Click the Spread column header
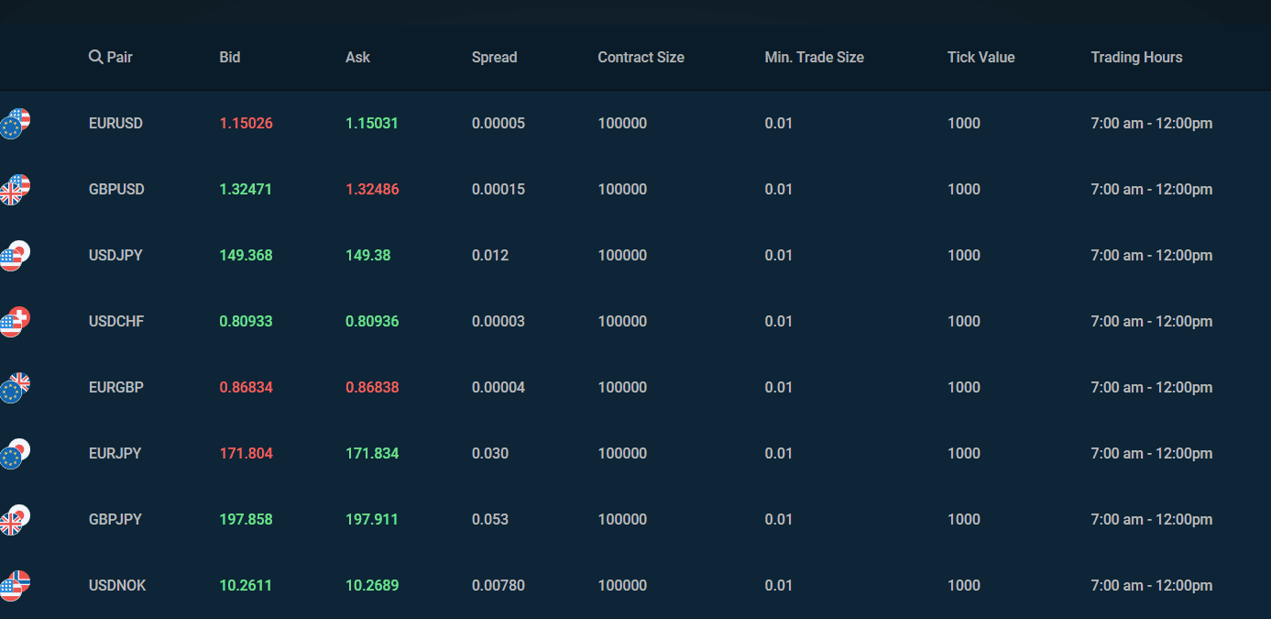 point(494,57)
